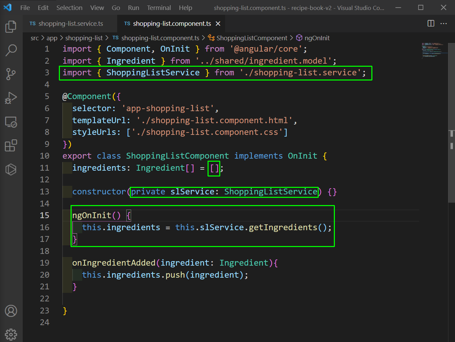Open the Extensions view
This screenshot has height=342, width=455.
[11, 146]
